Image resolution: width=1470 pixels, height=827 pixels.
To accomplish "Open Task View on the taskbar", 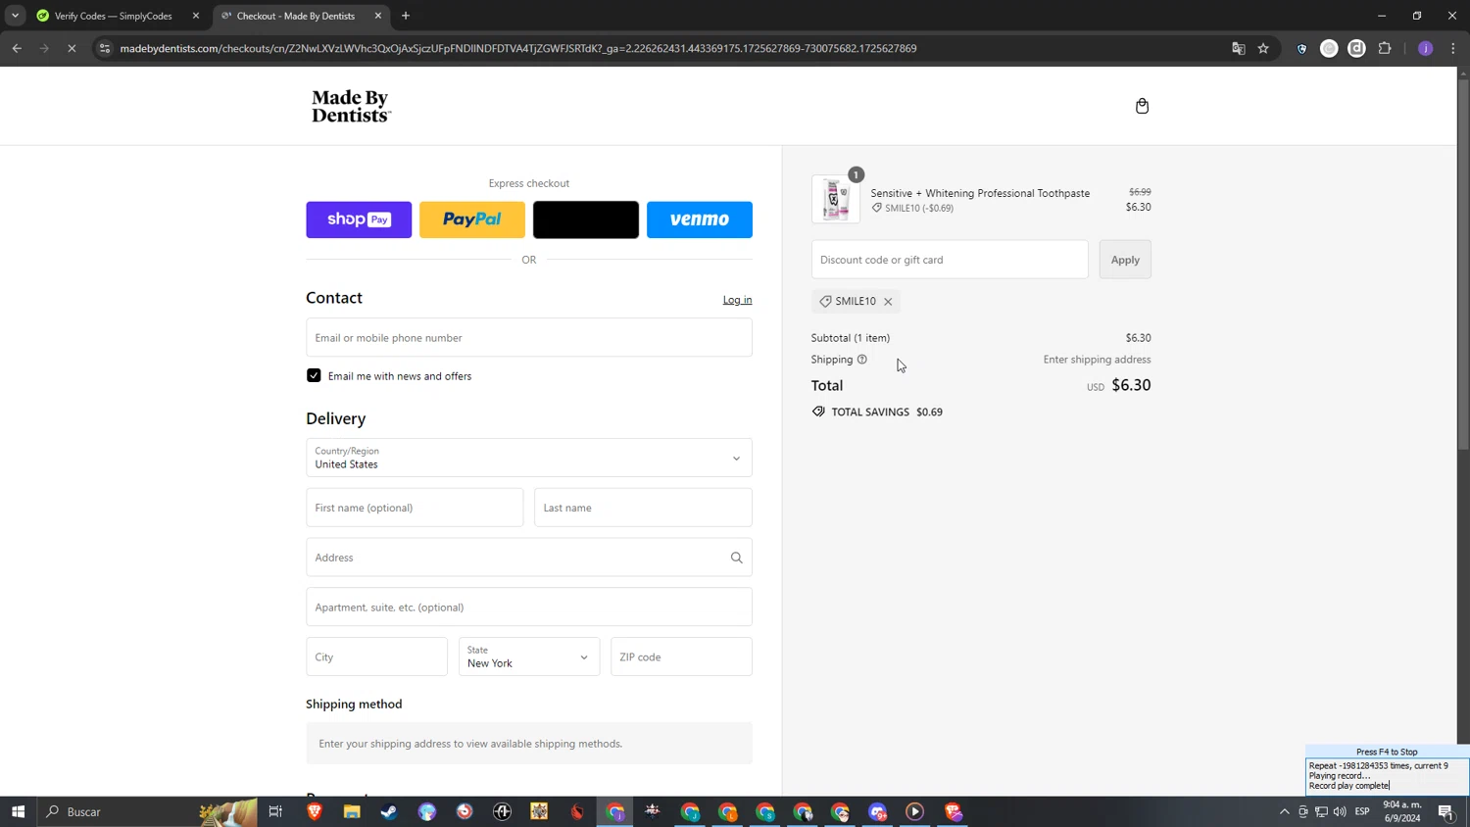I will pos(275,811).
